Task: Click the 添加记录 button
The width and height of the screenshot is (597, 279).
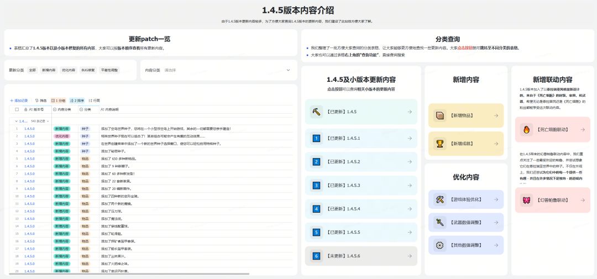Action: click(19, 101)
